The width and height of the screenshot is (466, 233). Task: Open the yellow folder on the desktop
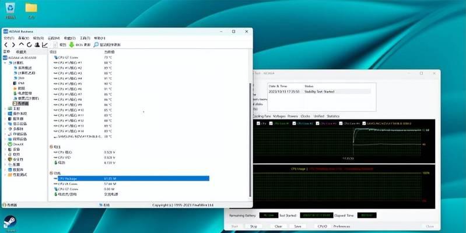tap(31, 10)
